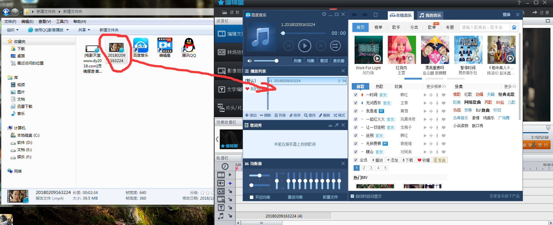
Task: Uncheck the checkbox for song 让一切走吧
Action: click(355, 128)
